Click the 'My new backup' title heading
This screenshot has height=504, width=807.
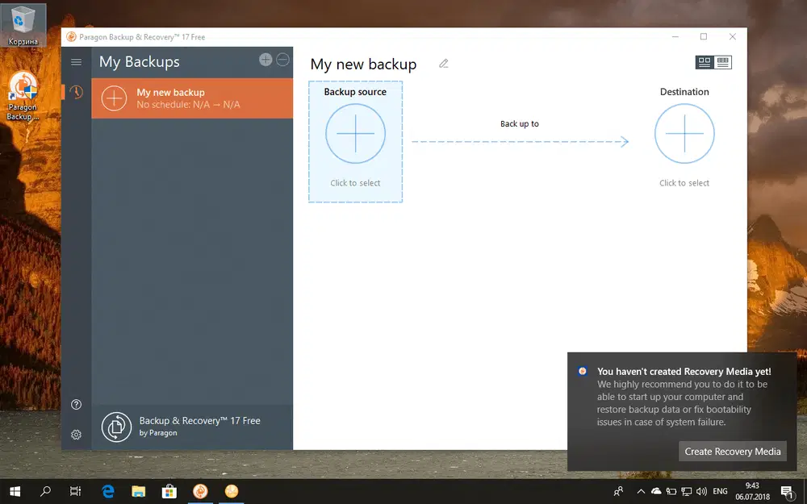coord(363,65)
